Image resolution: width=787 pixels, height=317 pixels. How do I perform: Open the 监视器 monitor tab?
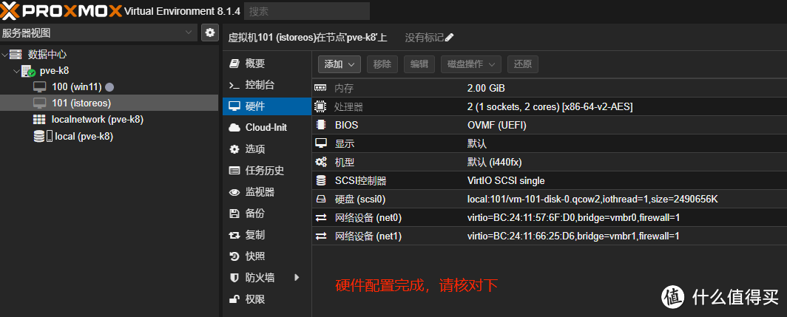267,192
